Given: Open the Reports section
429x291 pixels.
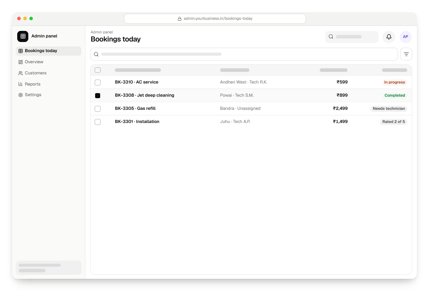Looking at the screenshot, I should point(49,84).
